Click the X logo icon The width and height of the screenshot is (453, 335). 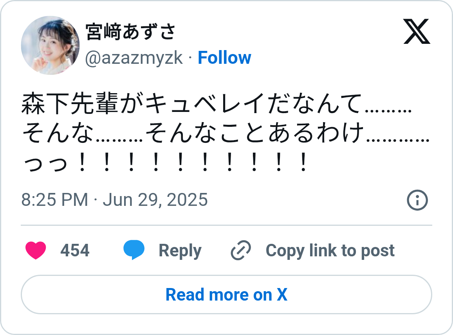tap(417, 31)
